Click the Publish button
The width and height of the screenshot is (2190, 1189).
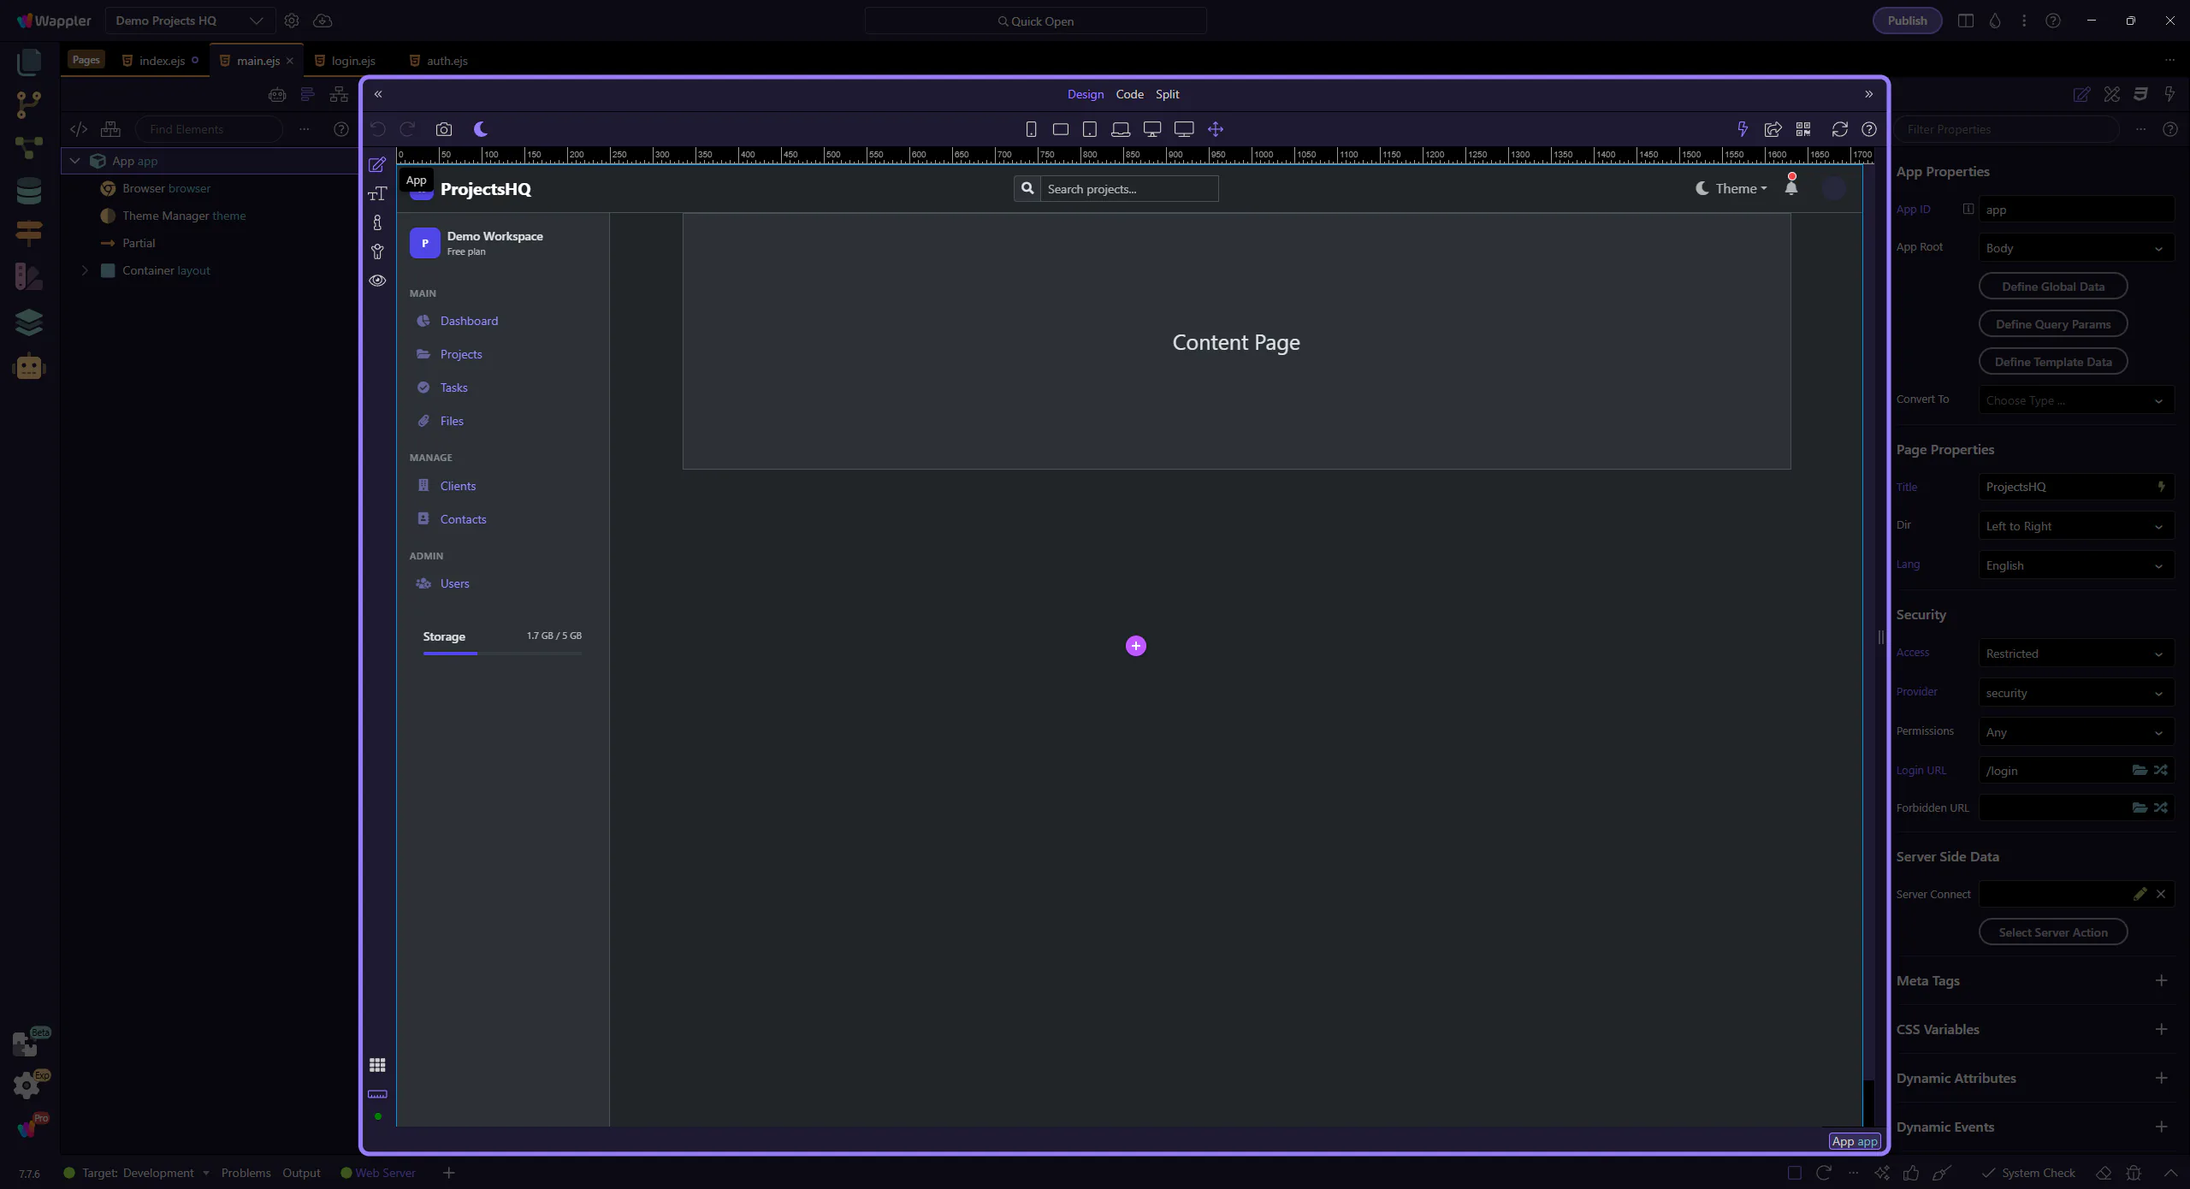pyautogui.click(x=1907, y=21)
